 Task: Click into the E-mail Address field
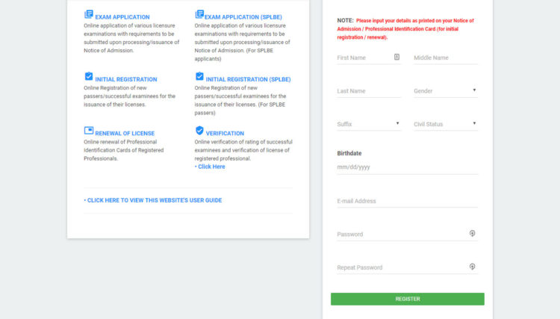click(407, 201)
